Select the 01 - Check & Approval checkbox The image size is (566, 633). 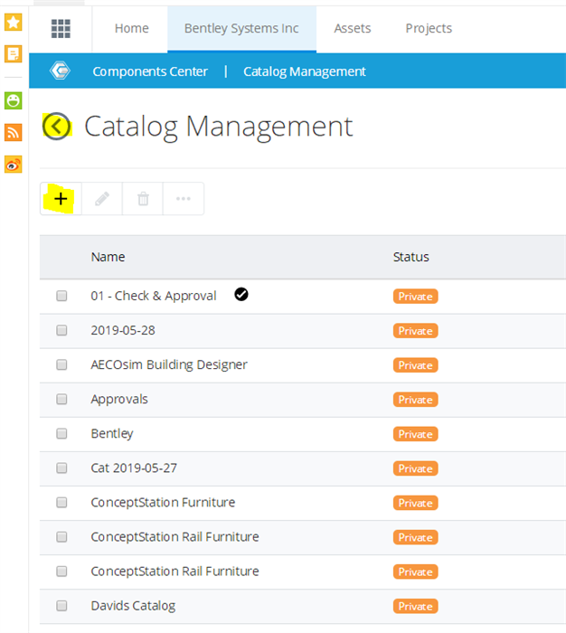(61, 296)
